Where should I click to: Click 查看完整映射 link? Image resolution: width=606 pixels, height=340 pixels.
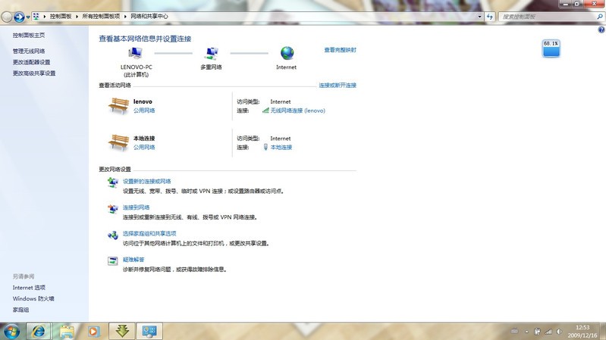click(340, 50)
